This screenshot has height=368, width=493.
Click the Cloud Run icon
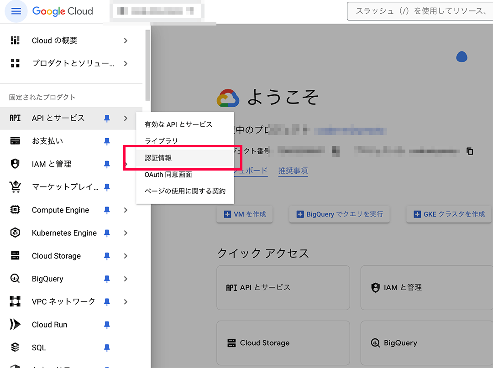15,324
